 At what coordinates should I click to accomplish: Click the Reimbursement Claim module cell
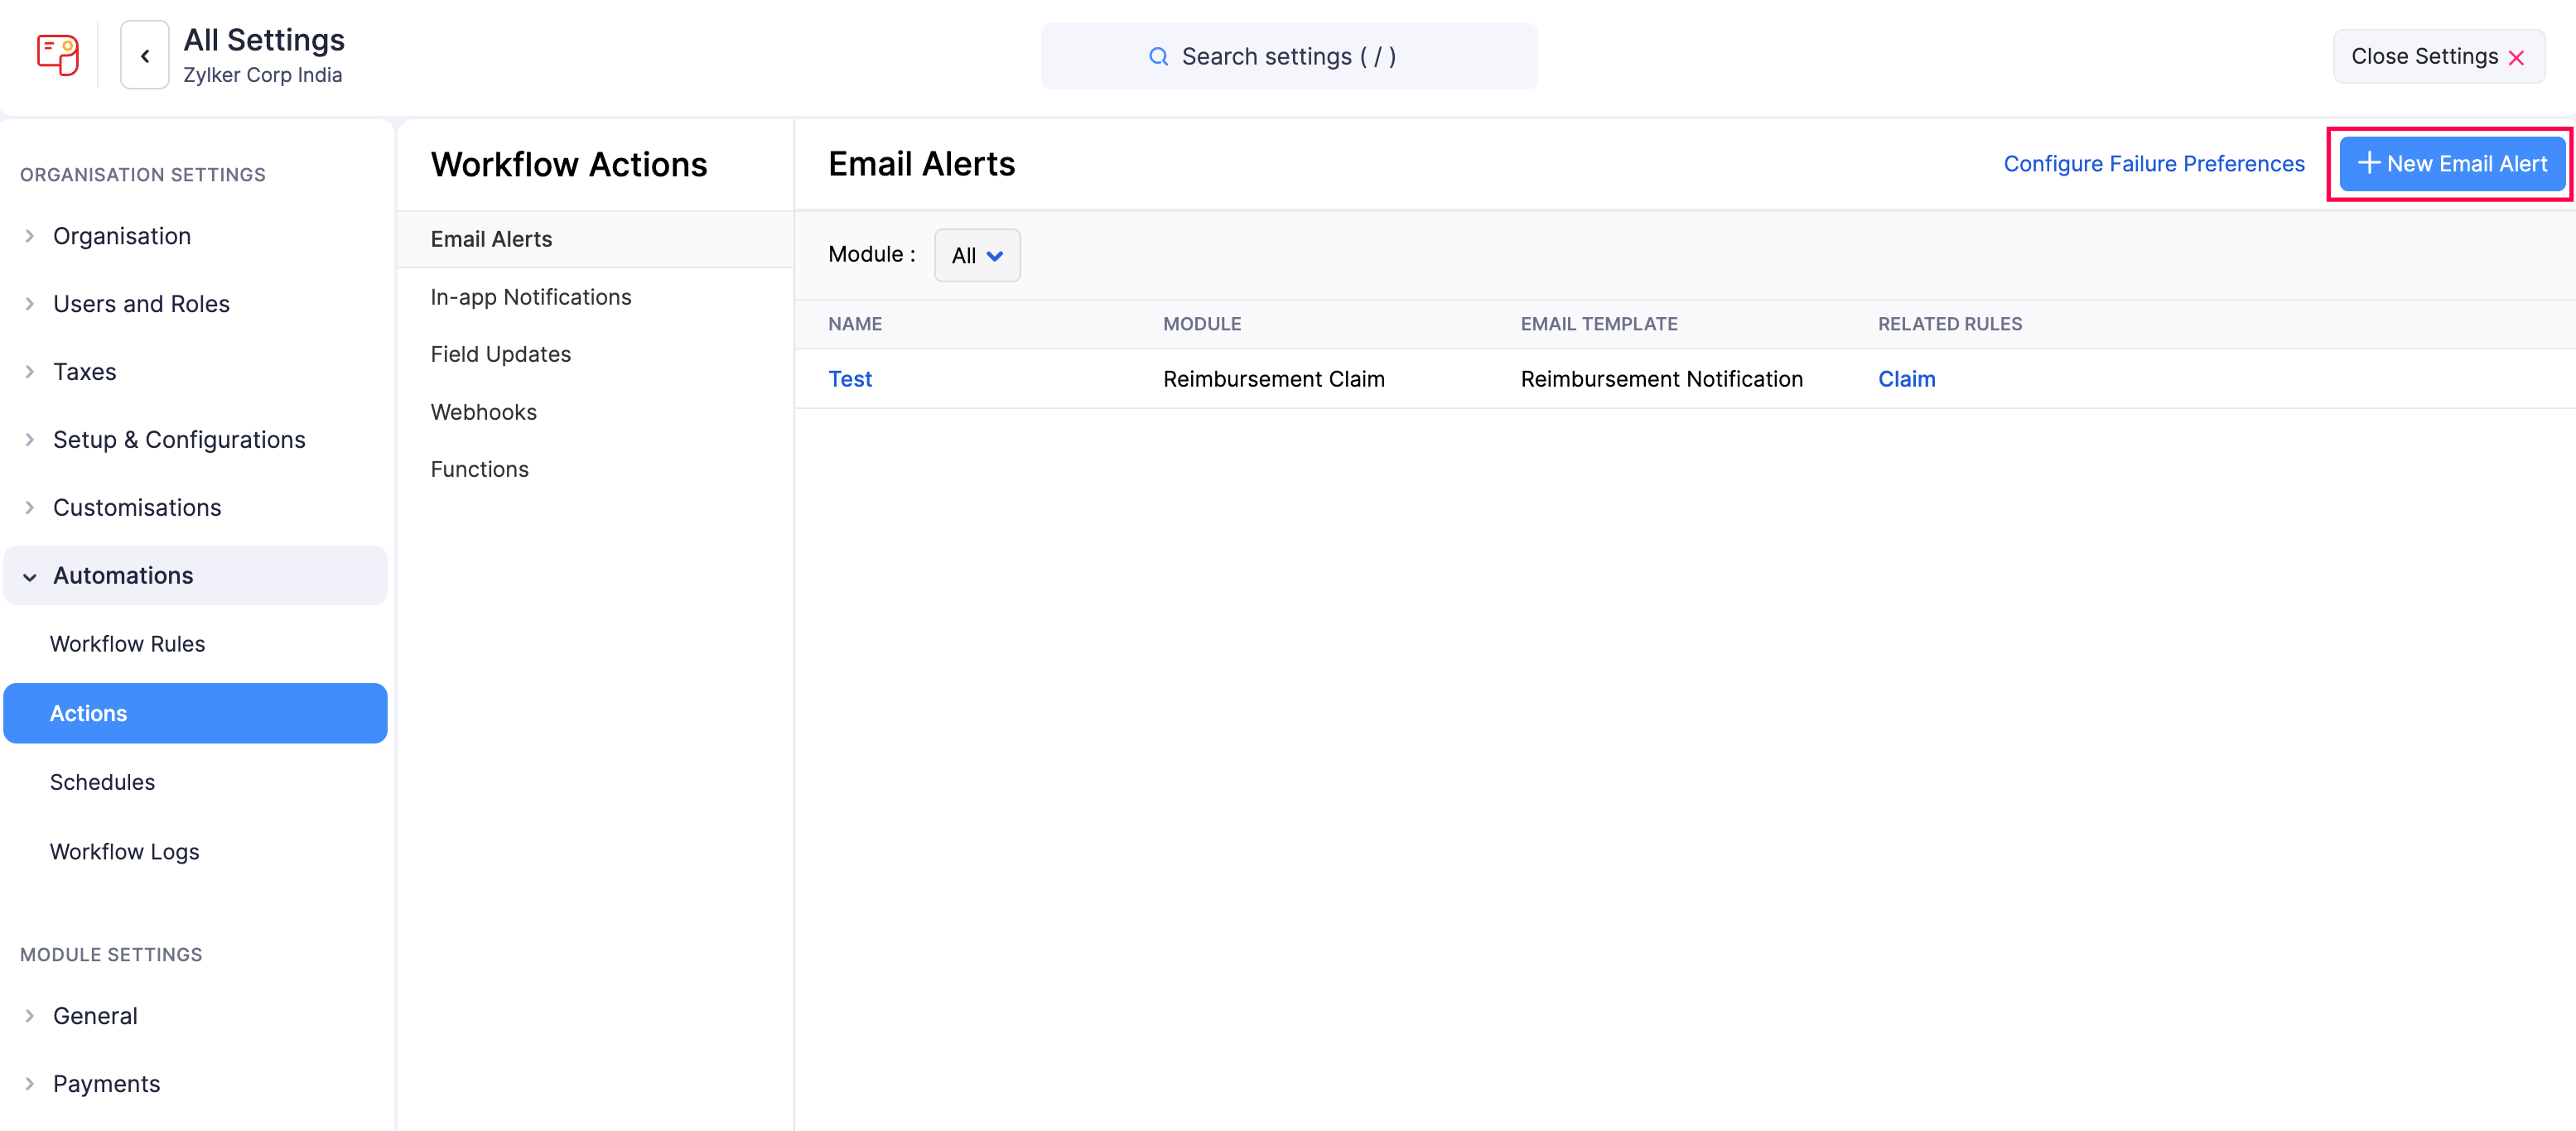(x=1273, y=379)
